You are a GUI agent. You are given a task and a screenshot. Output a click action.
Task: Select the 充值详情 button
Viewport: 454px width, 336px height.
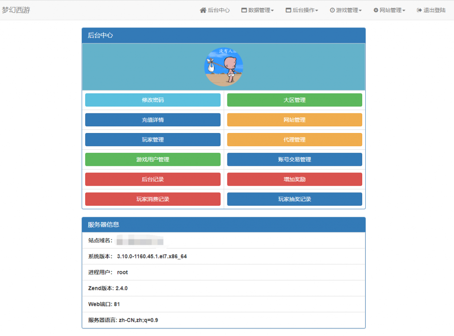153,120
